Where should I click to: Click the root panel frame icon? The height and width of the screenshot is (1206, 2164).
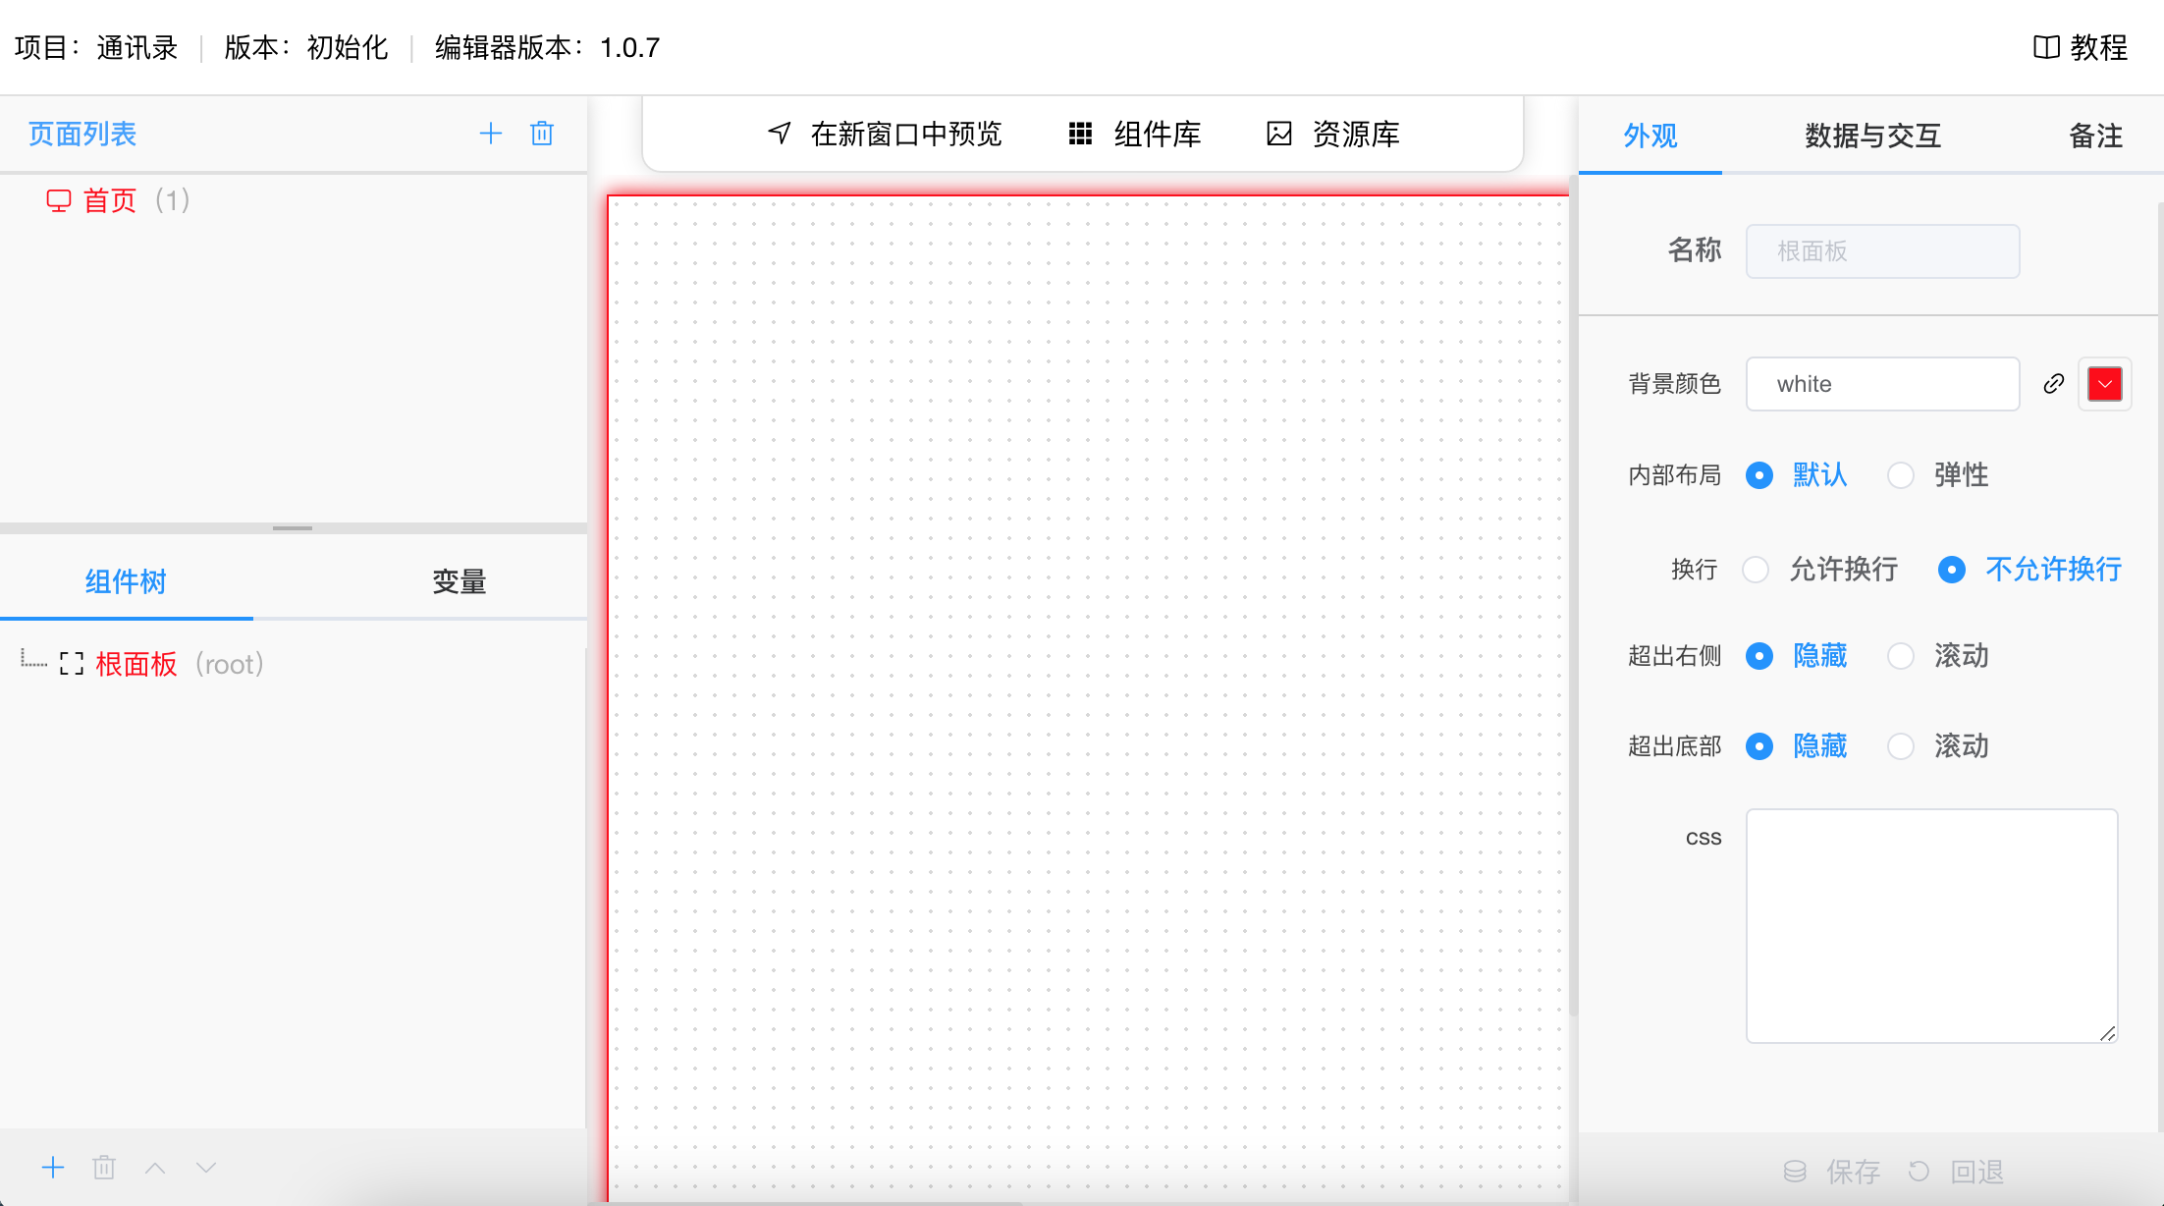72,664
